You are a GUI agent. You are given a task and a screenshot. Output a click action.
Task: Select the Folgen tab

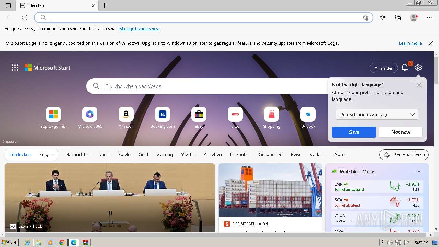tap(46, 155)
